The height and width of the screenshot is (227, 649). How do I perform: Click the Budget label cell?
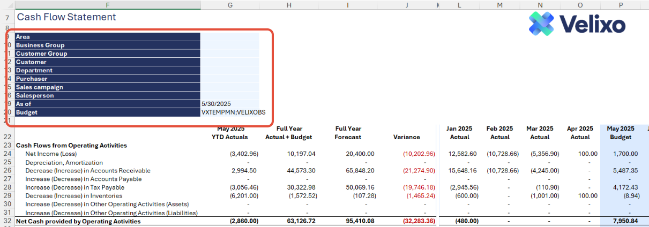click(108, 112)
